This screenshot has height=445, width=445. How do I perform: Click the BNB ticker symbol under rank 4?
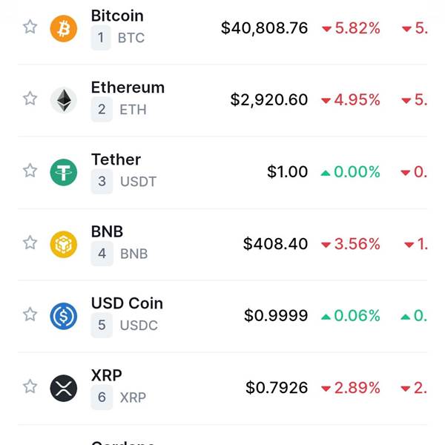tap(134, 254)
